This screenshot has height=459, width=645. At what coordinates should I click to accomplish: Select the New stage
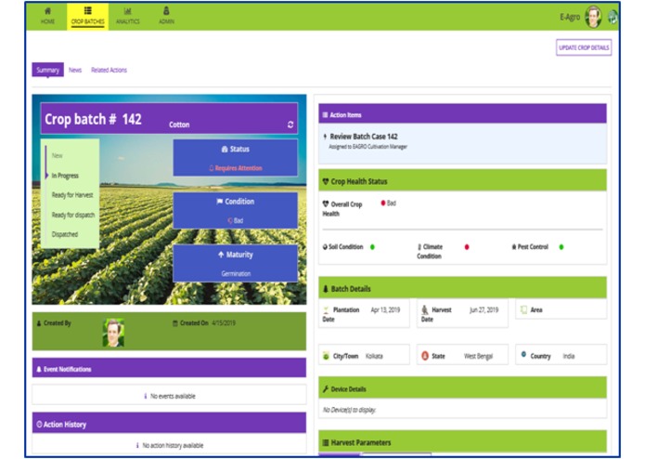click(58, 155)
